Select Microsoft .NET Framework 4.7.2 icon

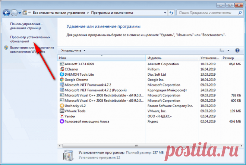click(x=62, y=85)
